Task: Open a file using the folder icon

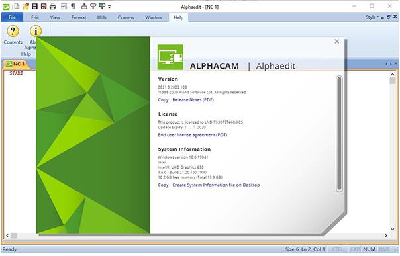Action: click(x=26, y=7)
